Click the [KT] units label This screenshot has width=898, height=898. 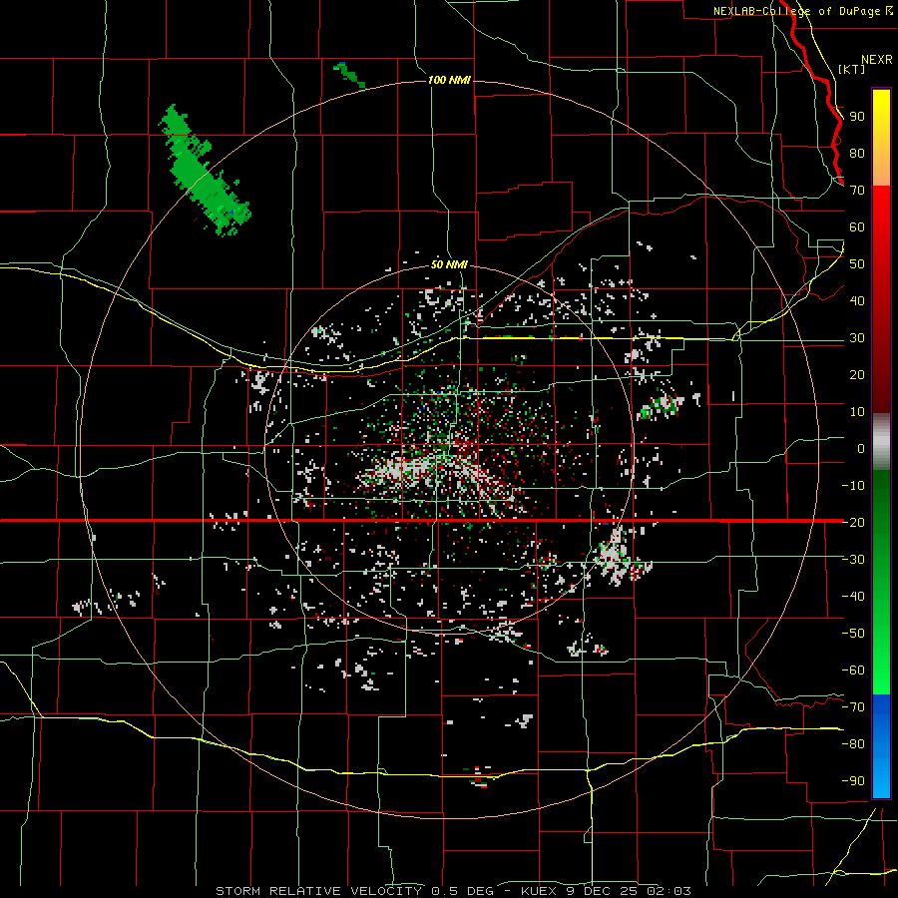tap(852, 69)
